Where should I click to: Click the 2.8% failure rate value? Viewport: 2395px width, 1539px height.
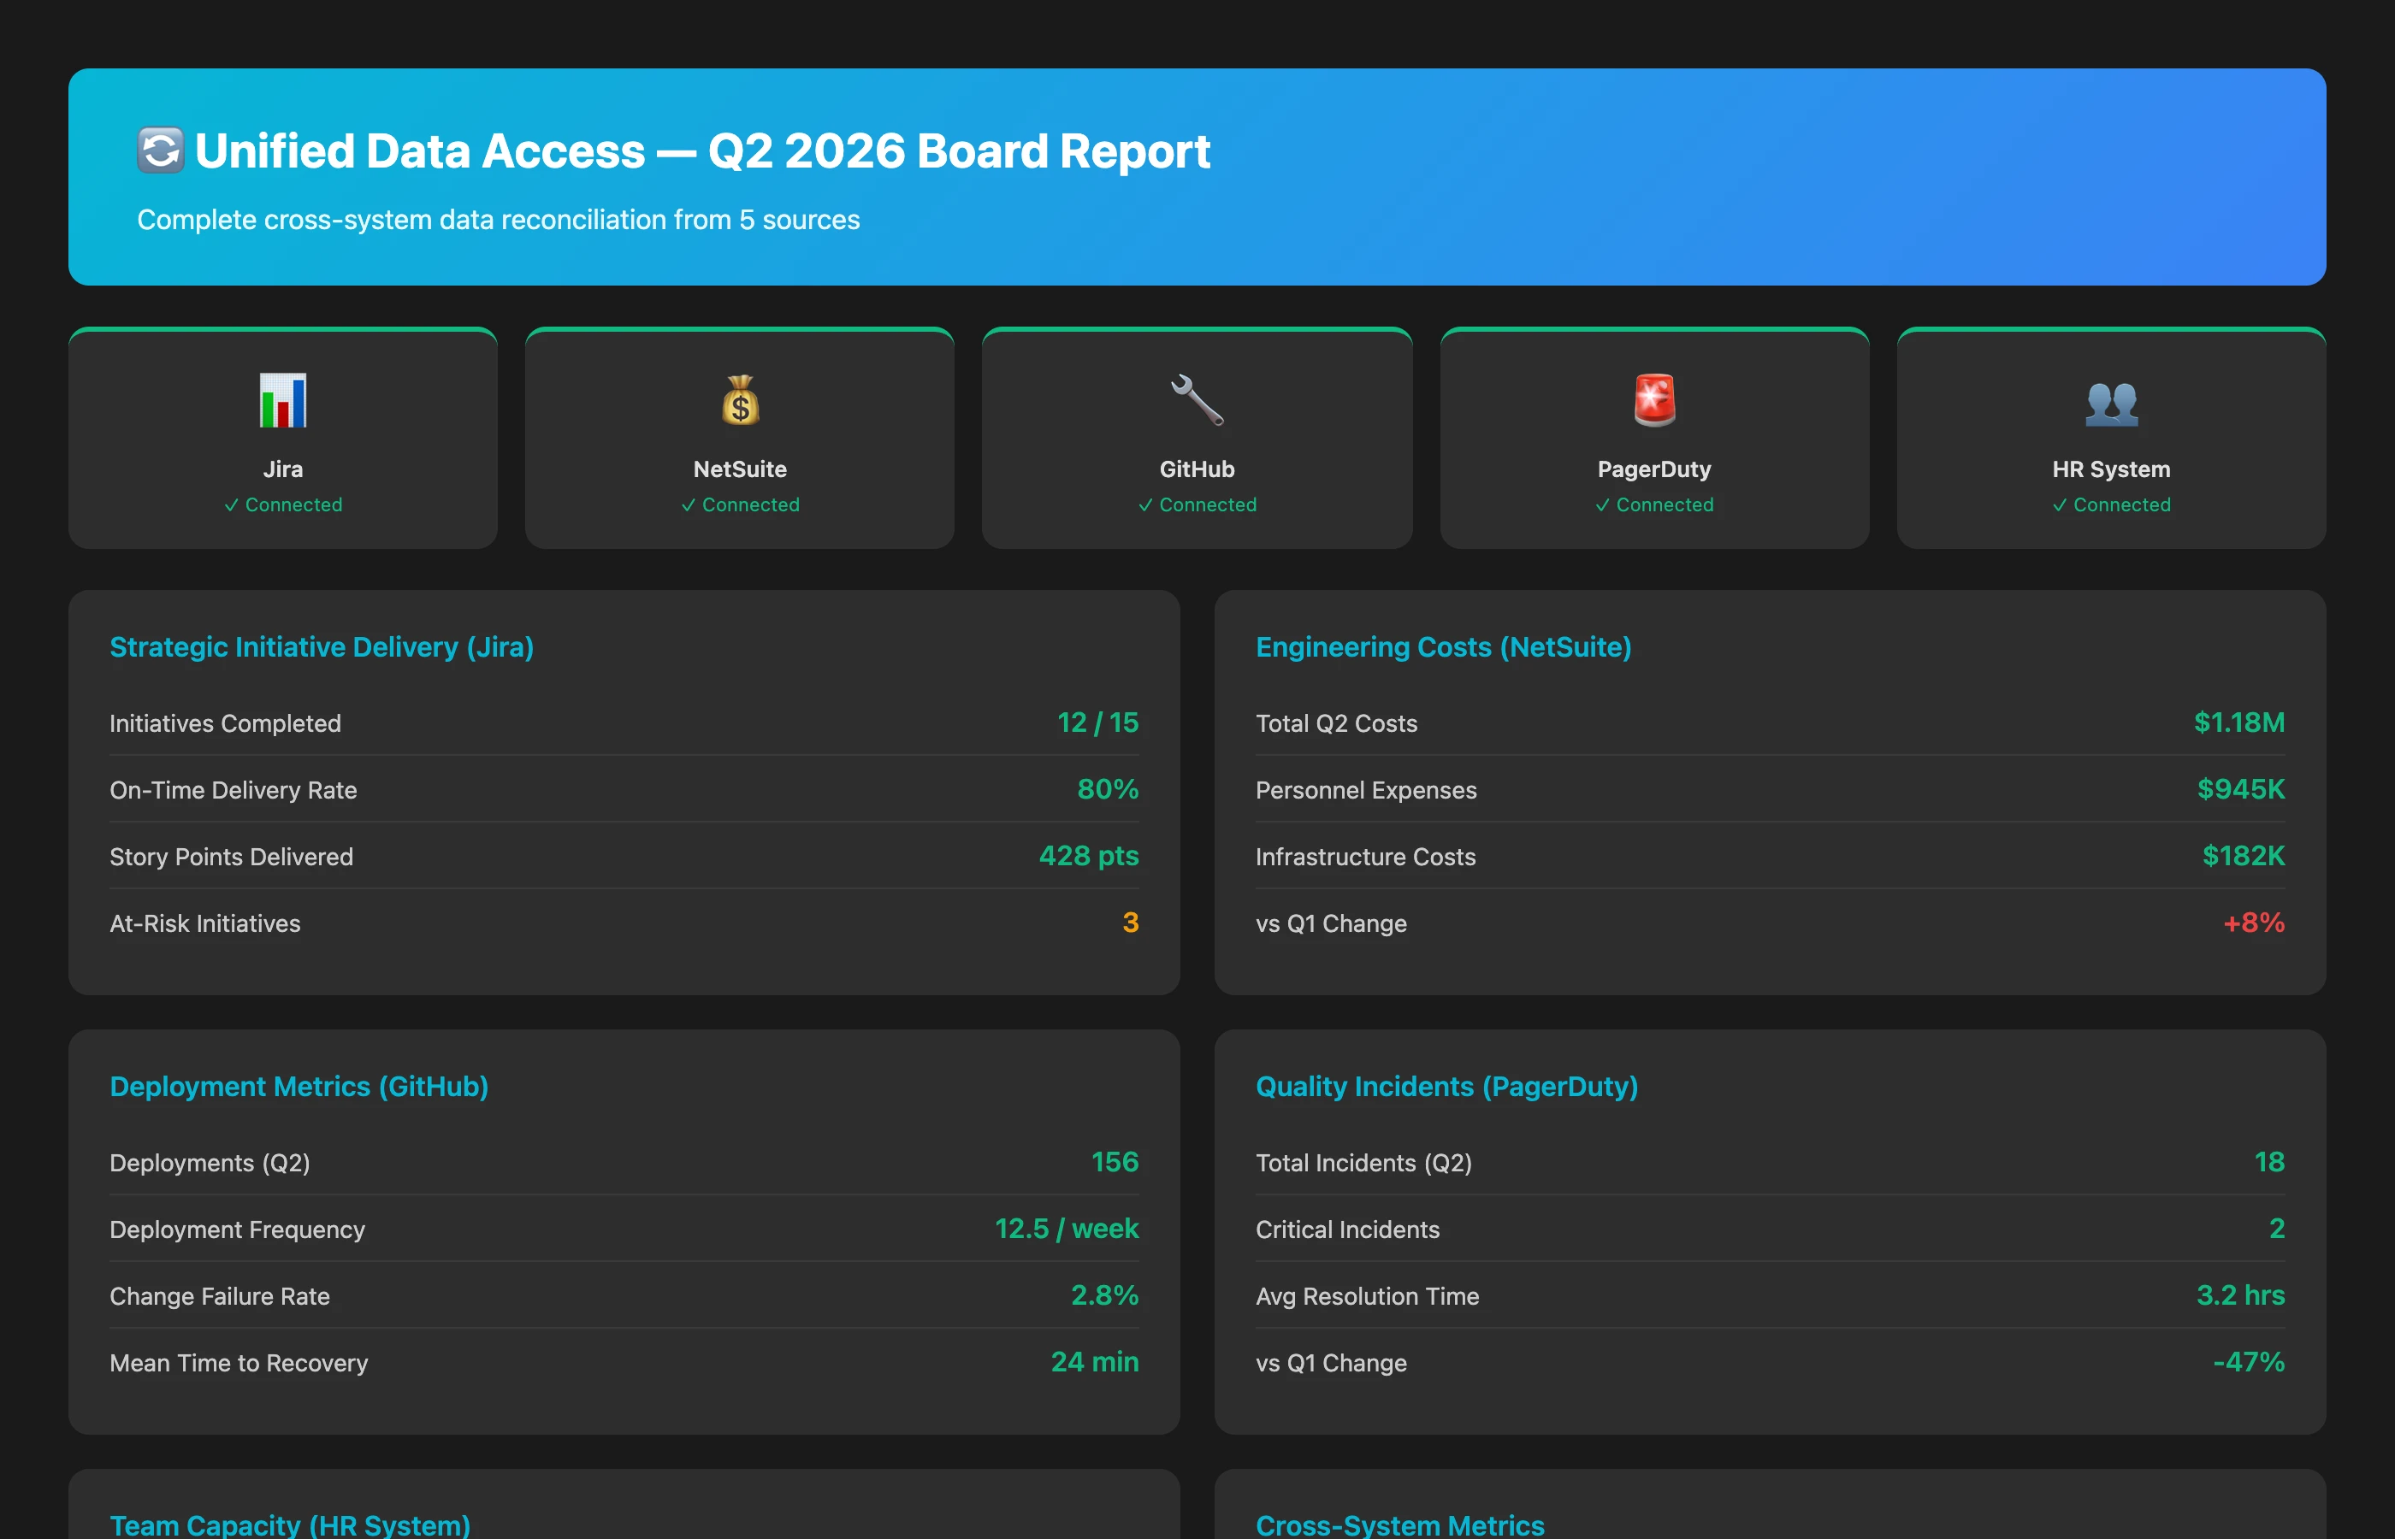click(1104, 1296)
